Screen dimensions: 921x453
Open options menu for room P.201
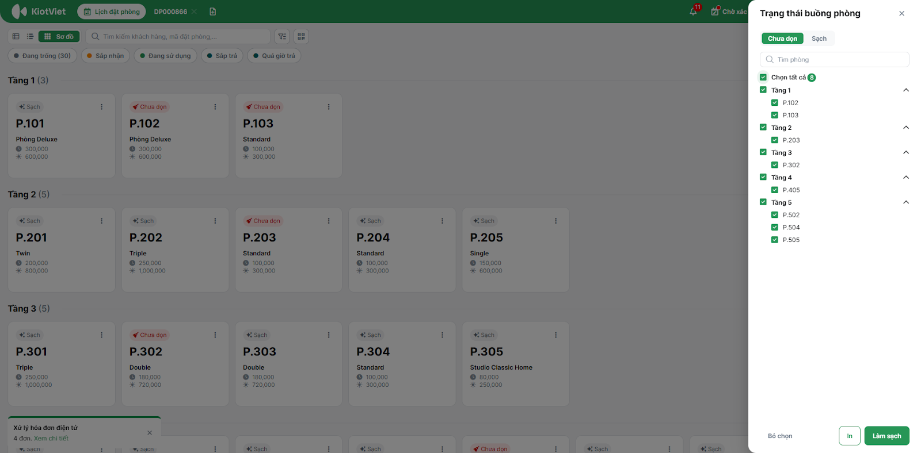click(x=101, y=221)
